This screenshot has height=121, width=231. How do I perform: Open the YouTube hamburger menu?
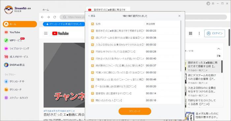click(x=46, y=33)
